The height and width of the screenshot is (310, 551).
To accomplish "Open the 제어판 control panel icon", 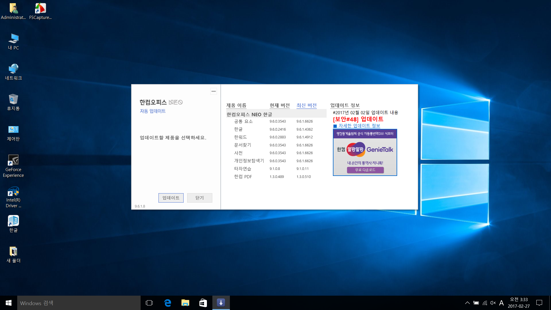I will point(13,133).
